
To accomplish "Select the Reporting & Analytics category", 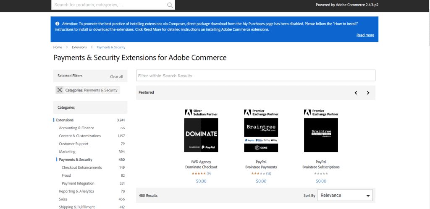I will point(76,191).
